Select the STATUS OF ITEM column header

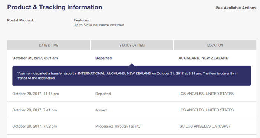(x=132, y=45)
